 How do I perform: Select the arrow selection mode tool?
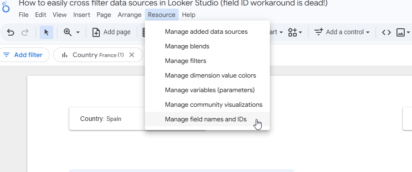tap(46, 32)
